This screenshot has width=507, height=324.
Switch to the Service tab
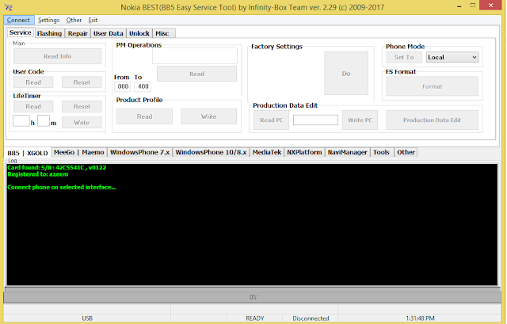[x=21, y=32]
